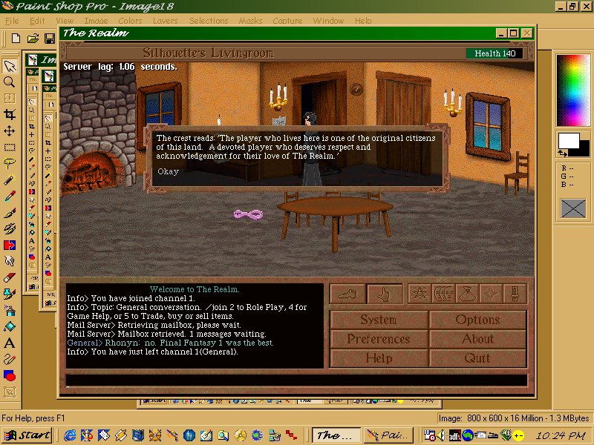Viewport: 594px width, 445px height.
Task: Click the game panel's rightmost vertical bar icon
Action: 515,294
